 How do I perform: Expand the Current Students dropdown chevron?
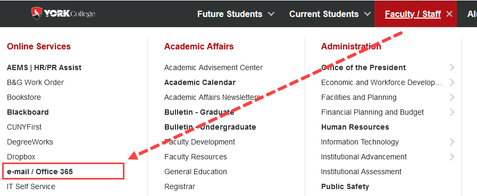(x=367, y=14)
